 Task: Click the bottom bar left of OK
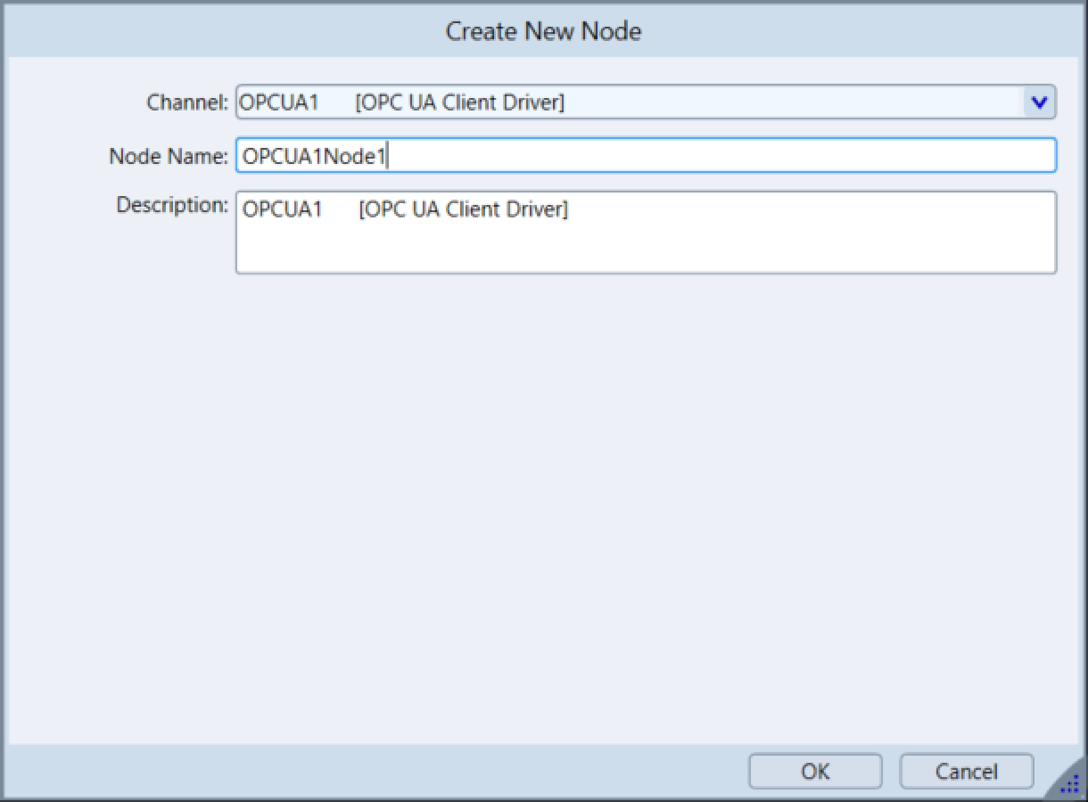click(x=375, y=771)
